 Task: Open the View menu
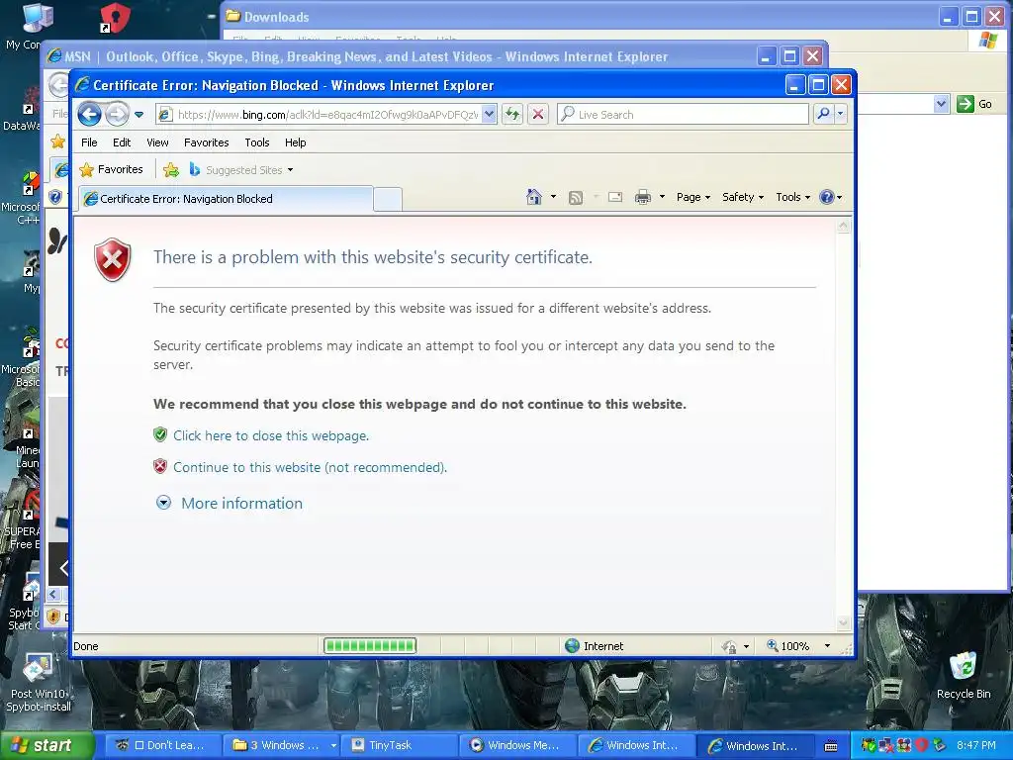tap(157, 142)
